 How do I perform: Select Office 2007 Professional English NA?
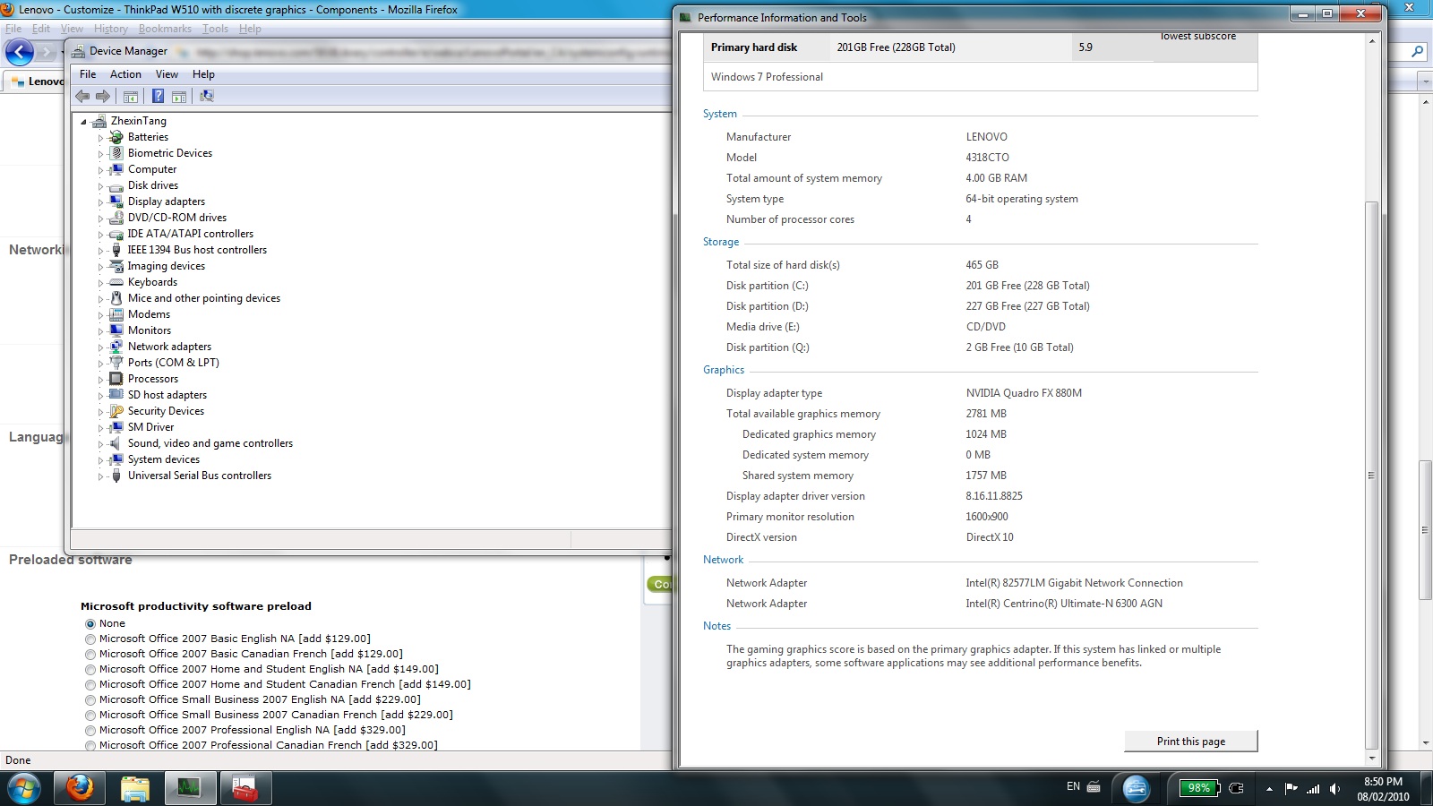(x=90, y=731)
